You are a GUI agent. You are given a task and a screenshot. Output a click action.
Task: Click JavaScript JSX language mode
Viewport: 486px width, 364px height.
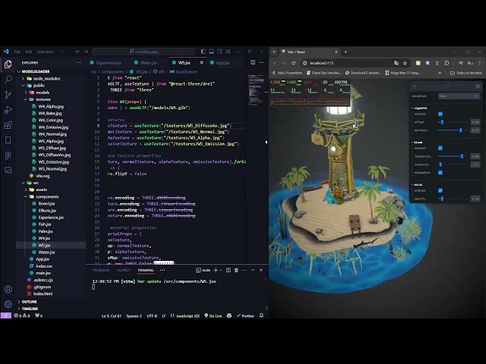click(x=188, y=315)
